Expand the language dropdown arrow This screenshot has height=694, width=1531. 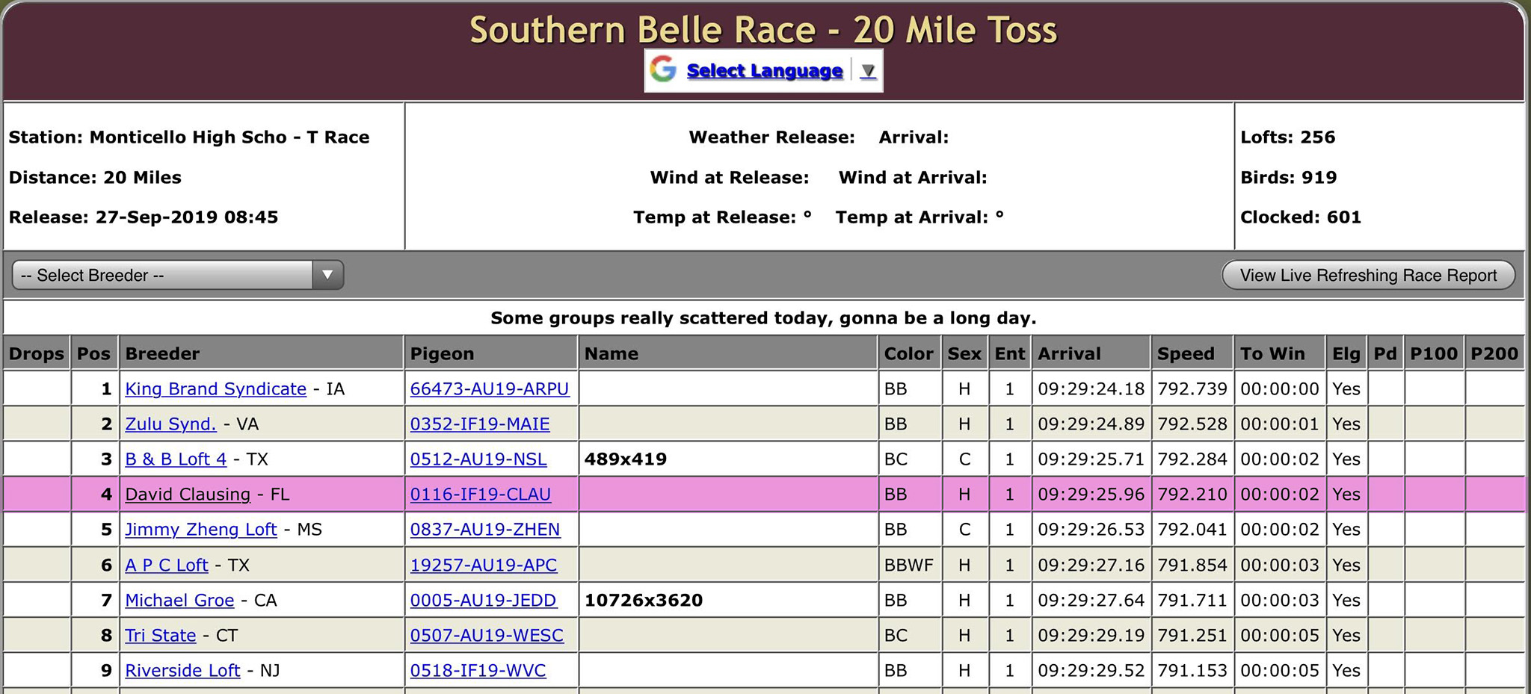click(867, 71)
